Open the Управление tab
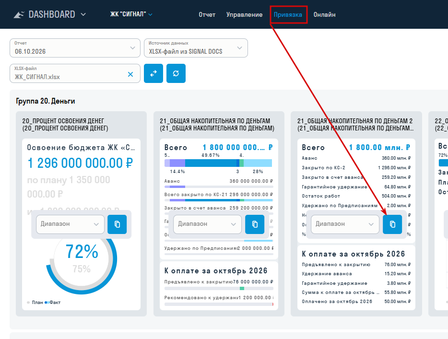 [244, 14]
